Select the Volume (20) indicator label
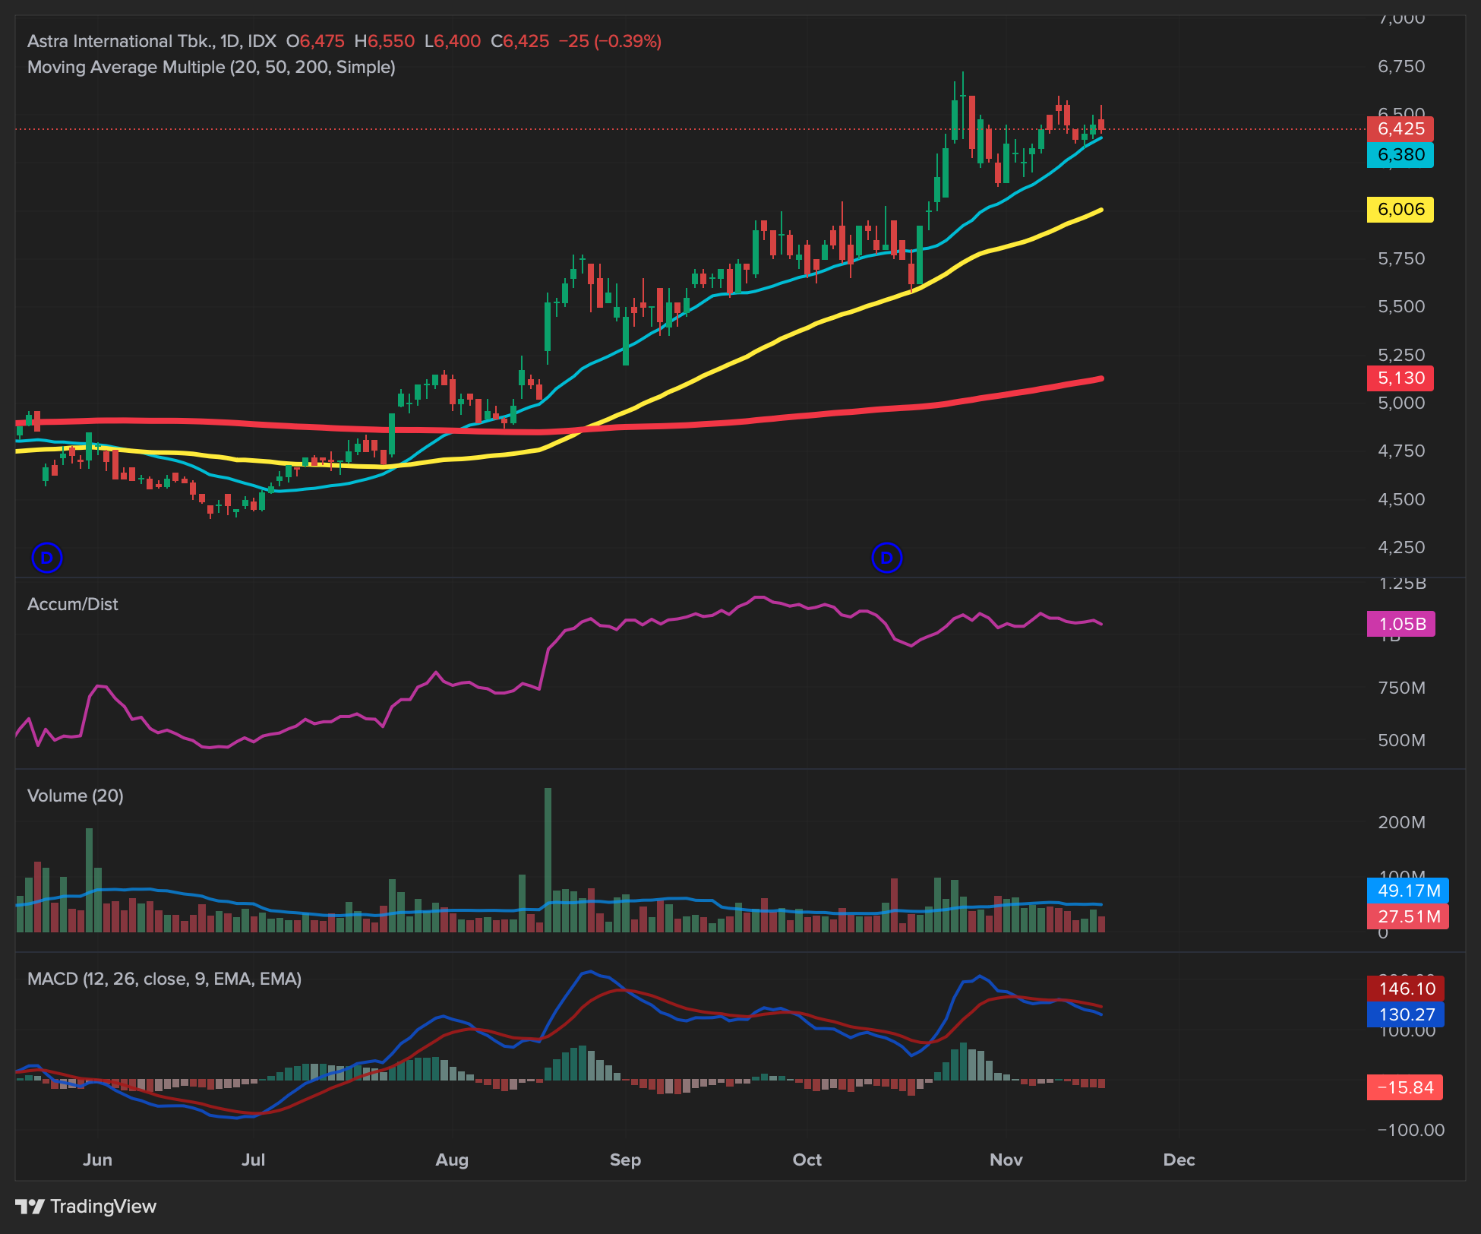 (75, 796)
